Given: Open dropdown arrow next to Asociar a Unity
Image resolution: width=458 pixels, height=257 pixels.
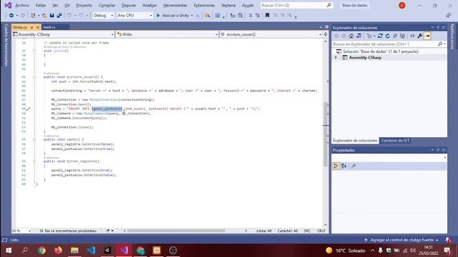Looking at the screenshot, I should click(x=192, y=16).
